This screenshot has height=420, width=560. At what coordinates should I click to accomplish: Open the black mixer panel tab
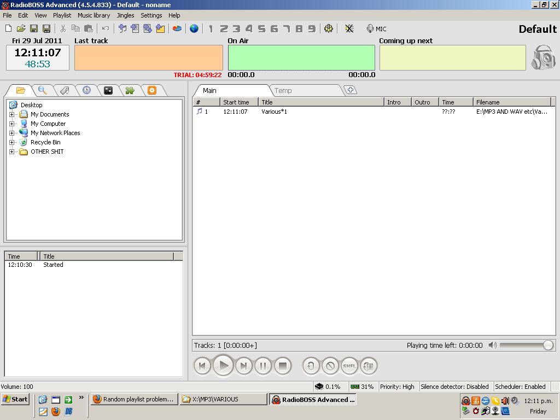[x=108, y=90]
